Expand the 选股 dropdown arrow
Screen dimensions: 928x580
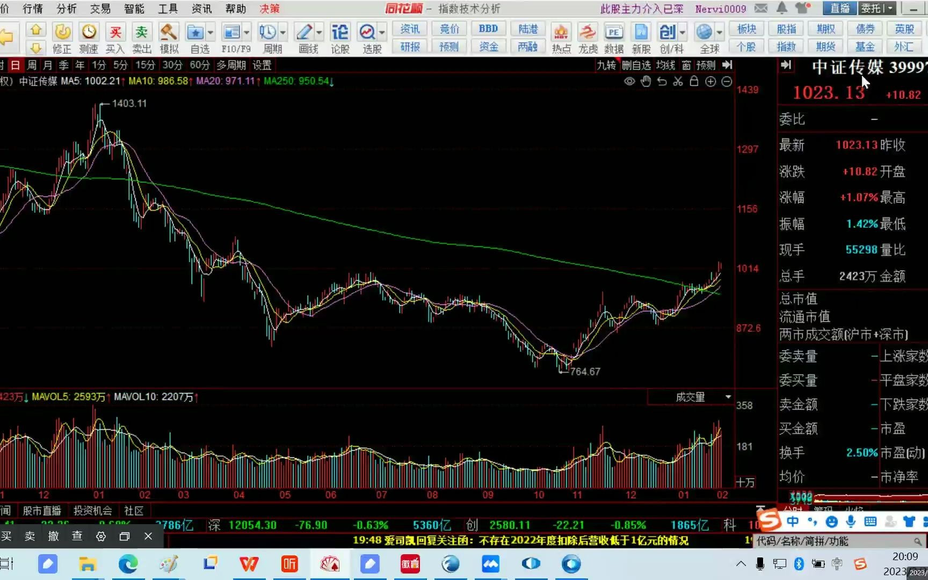(382, 33)
